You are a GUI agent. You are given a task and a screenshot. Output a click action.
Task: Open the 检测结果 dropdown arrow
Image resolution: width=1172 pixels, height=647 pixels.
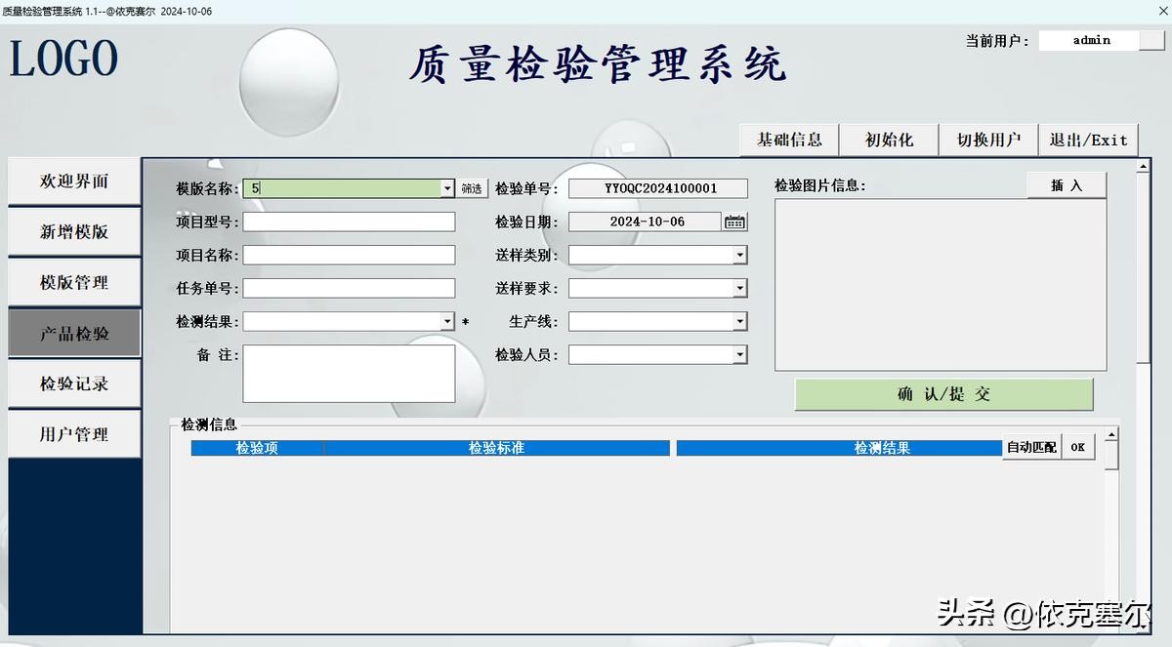pyautogui.click(x=447, y=322)
